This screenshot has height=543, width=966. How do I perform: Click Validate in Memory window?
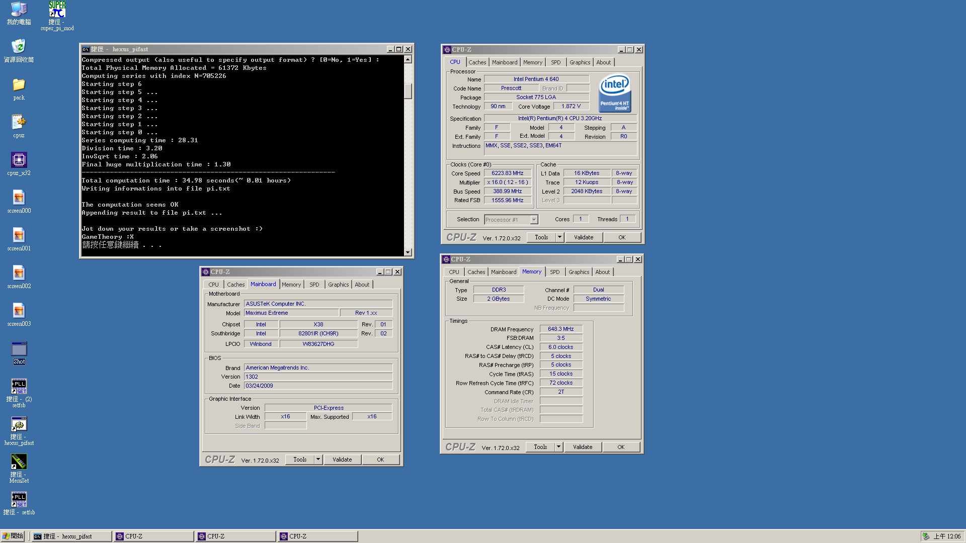point(583,447)
